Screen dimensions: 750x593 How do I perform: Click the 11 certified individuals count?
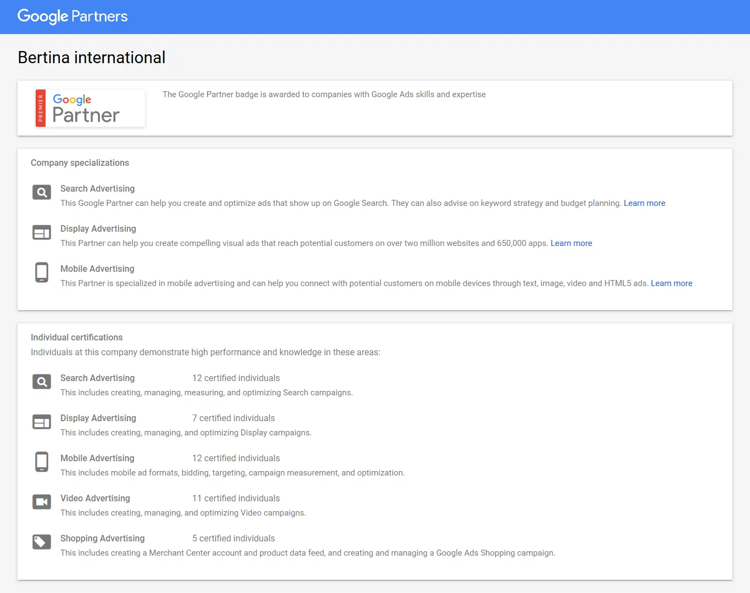(236, 499)
